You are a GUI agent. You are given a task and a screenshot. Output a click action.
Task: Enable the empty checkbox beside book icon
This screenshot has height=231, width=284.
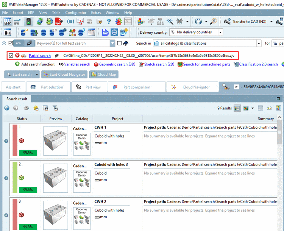click(x=119, y=43)
